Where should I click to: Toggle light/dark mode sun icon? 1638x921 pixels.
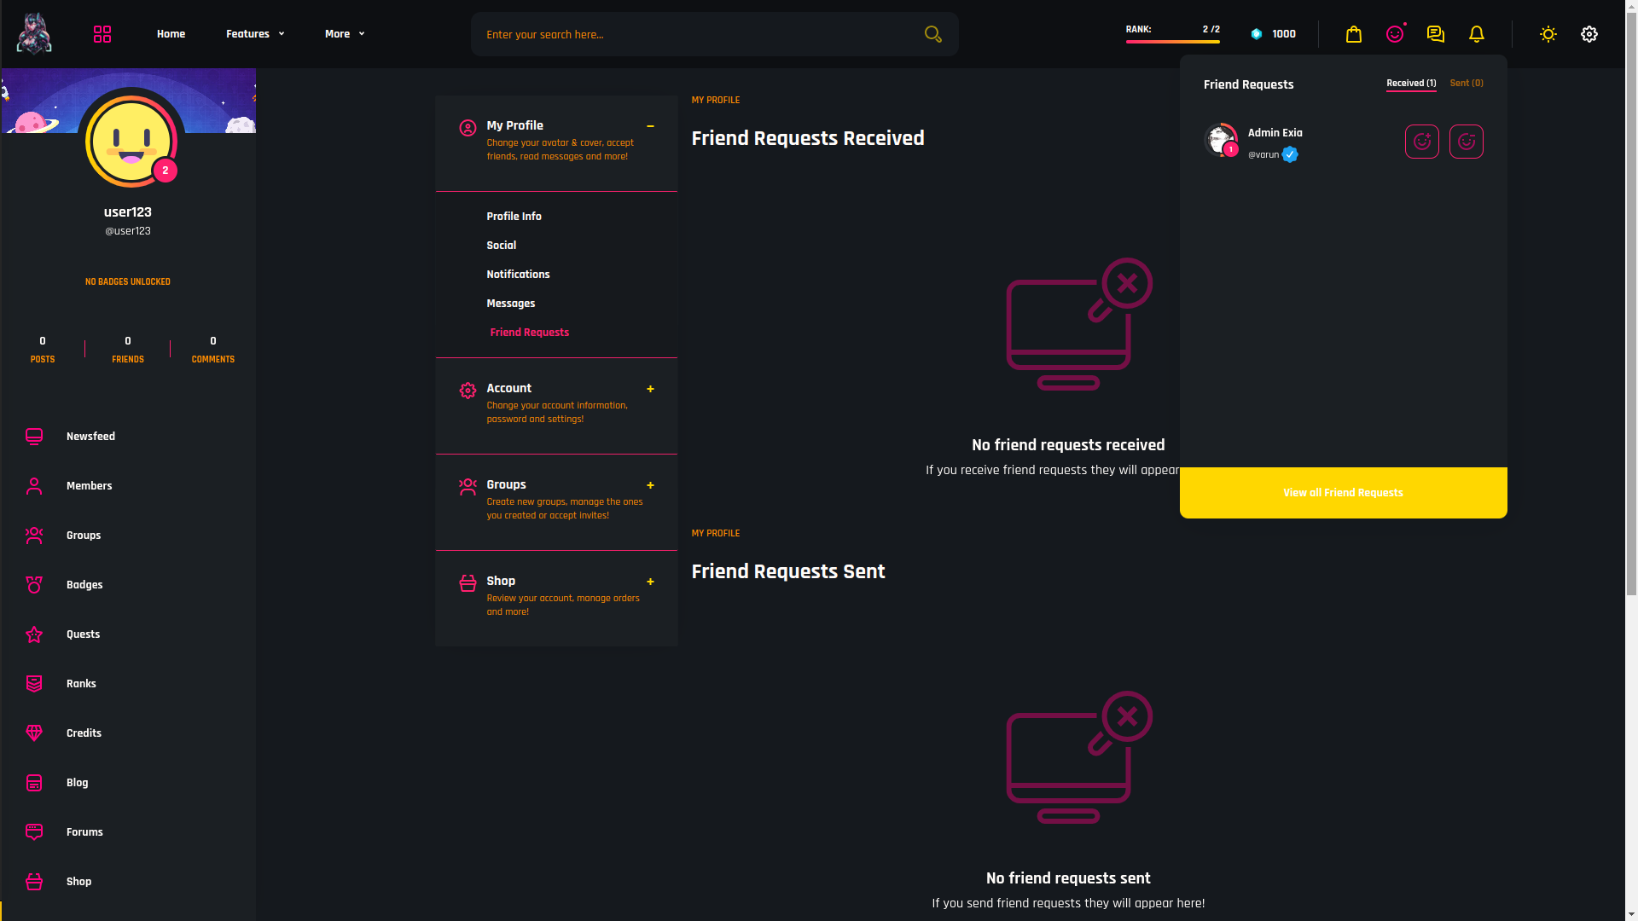[1548, 34]
